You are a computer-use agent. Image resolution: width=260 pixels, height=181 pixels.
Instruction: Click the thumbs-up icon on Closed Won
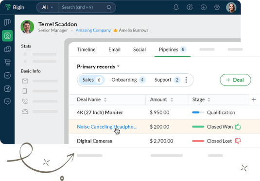238,127
